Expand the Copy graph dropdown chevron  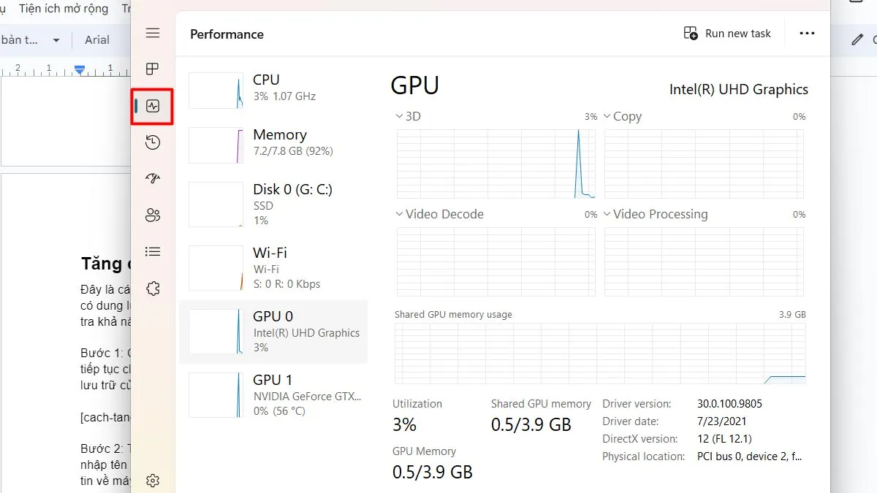[x=607, y=116]
